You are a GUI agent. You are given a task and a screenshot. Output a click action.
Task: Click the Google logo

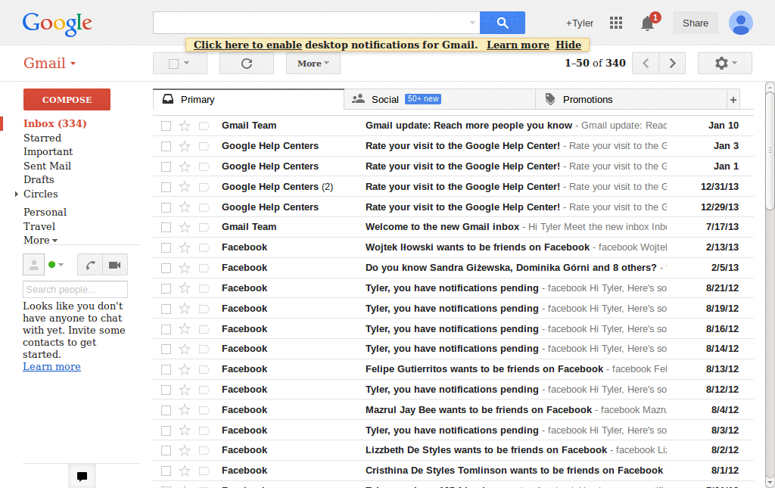58,23
